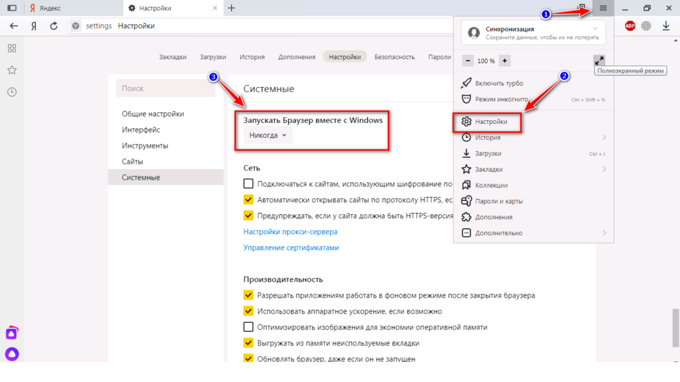Expand Дополнительно submenu arrow
Viewport: 680px width, 382px height.
(x=604, y=233)
